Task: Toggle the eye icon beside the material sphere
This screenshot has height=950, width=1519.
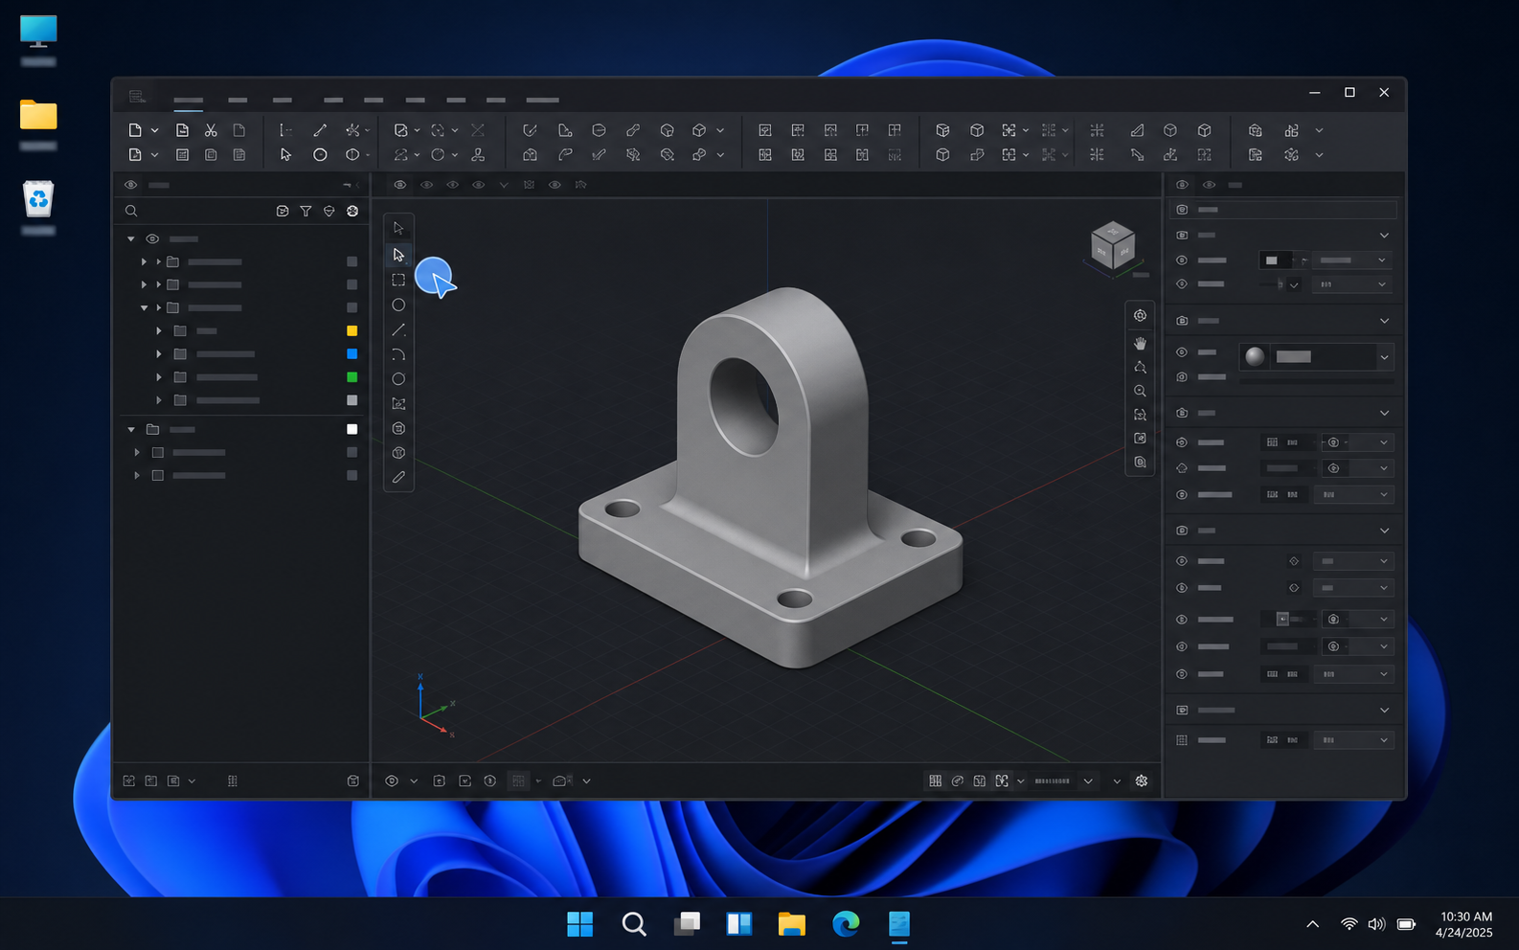Action: [x=1182, y=352]
